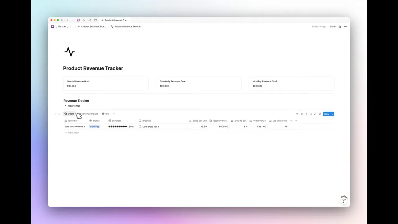Click the Share button

(332, 26)
